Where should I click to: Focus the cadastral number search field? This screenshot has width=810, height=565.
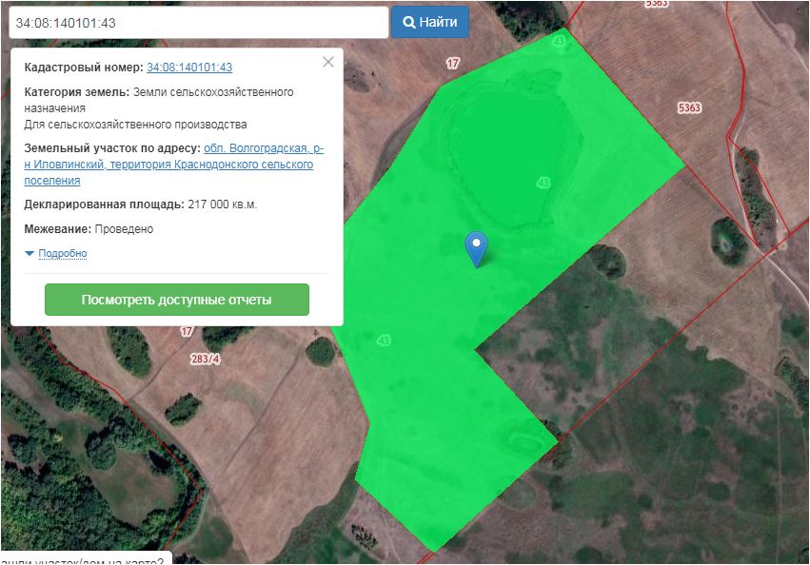coord(198,23)
